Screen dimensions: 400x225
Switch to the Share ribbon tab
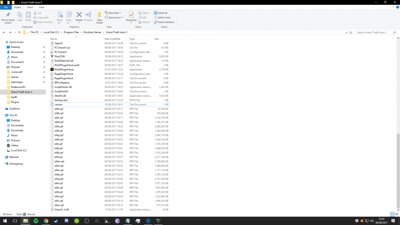30,7
